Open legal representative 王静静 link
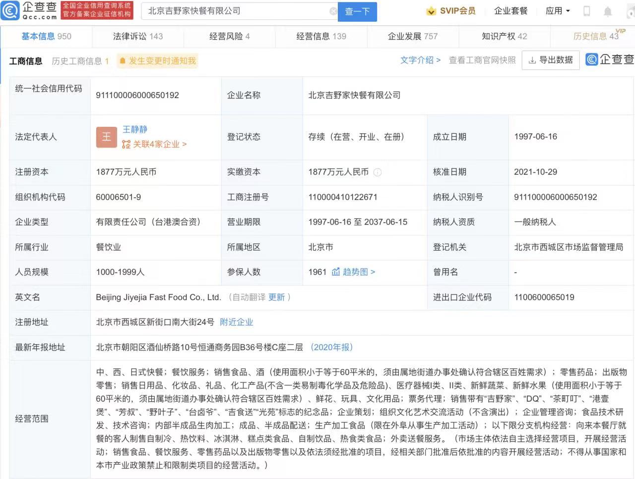 (135, 129)
